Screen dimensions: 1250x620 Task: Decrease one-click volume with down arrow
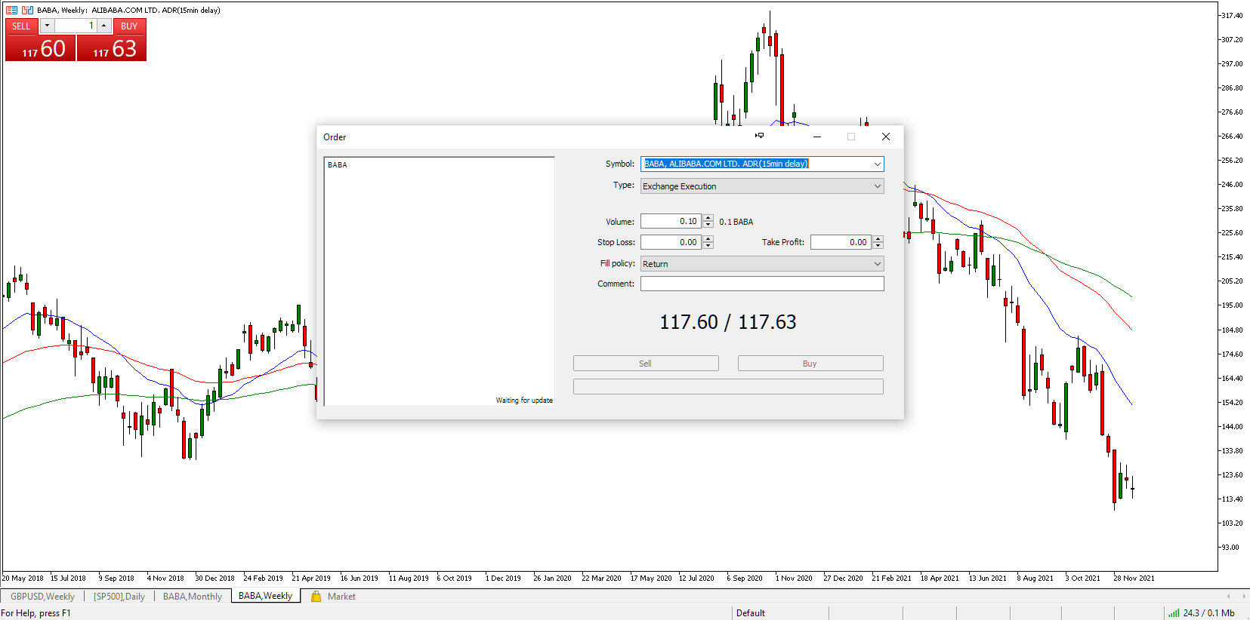coord(47,26)
